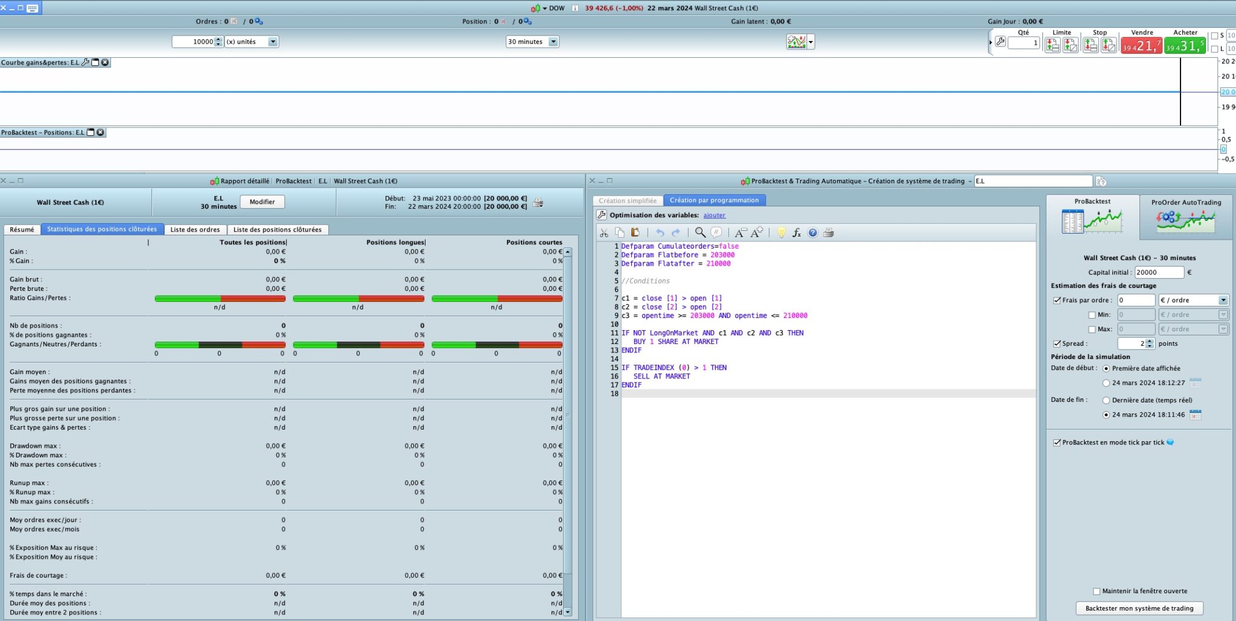This screenshot has width=1236, height=621.
Task: Expand the € / ordre fee unit dropdown
Action: pyautogui.click(x=1223, y=301)
